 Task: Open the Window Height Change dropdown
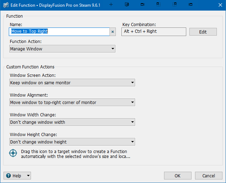[x=72, y=142]
